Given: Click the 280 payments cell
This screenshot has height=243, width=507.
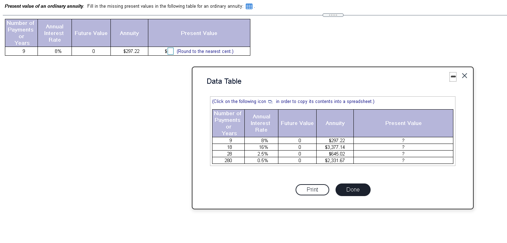Looking at the screenshot, I should pos(228,161).
